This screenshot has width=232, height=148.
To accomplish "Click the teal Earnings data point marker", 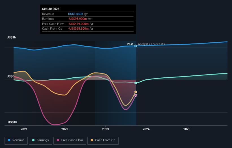I will (136, 83).
